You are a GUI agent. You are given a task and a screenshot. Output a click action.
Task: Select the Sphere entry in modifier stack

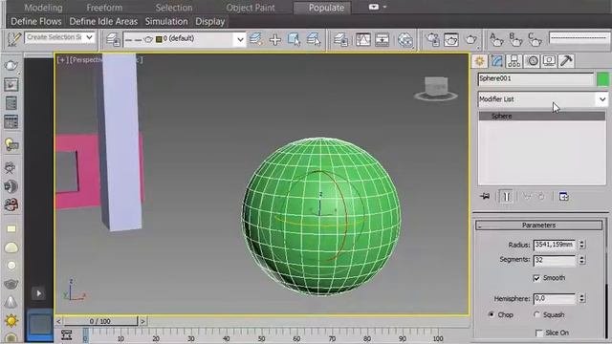(542, 116)
